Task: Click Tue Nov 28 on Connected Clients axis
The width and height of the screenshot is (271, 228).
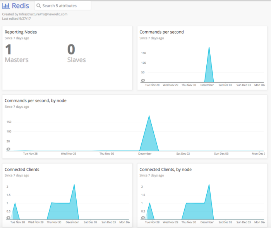Action: [17, 222]
